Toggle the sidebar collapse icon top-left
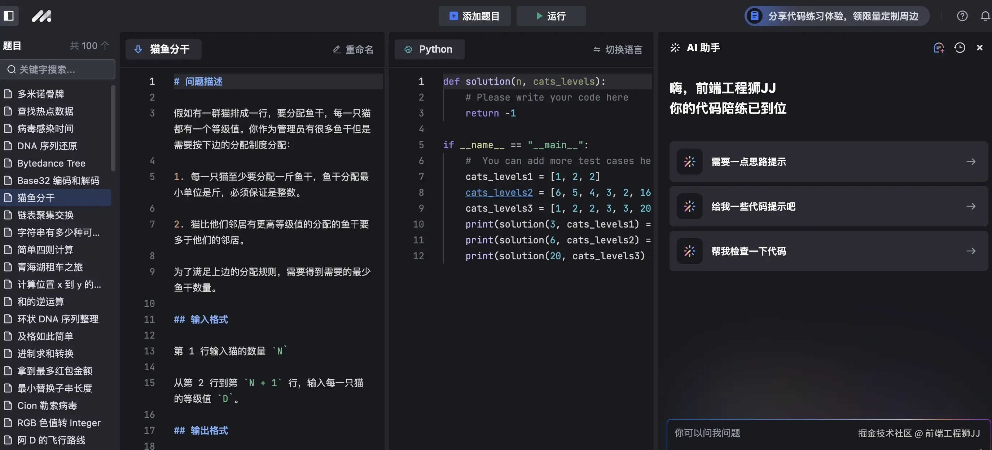This screenshot has width=992, height=450. 10,16
